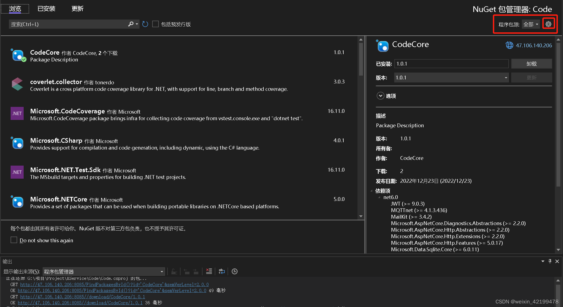563x307 pixels.
Task: Select the Microsoft.NET.Test.Sdk .NET icon
Action: pos(17,172)
